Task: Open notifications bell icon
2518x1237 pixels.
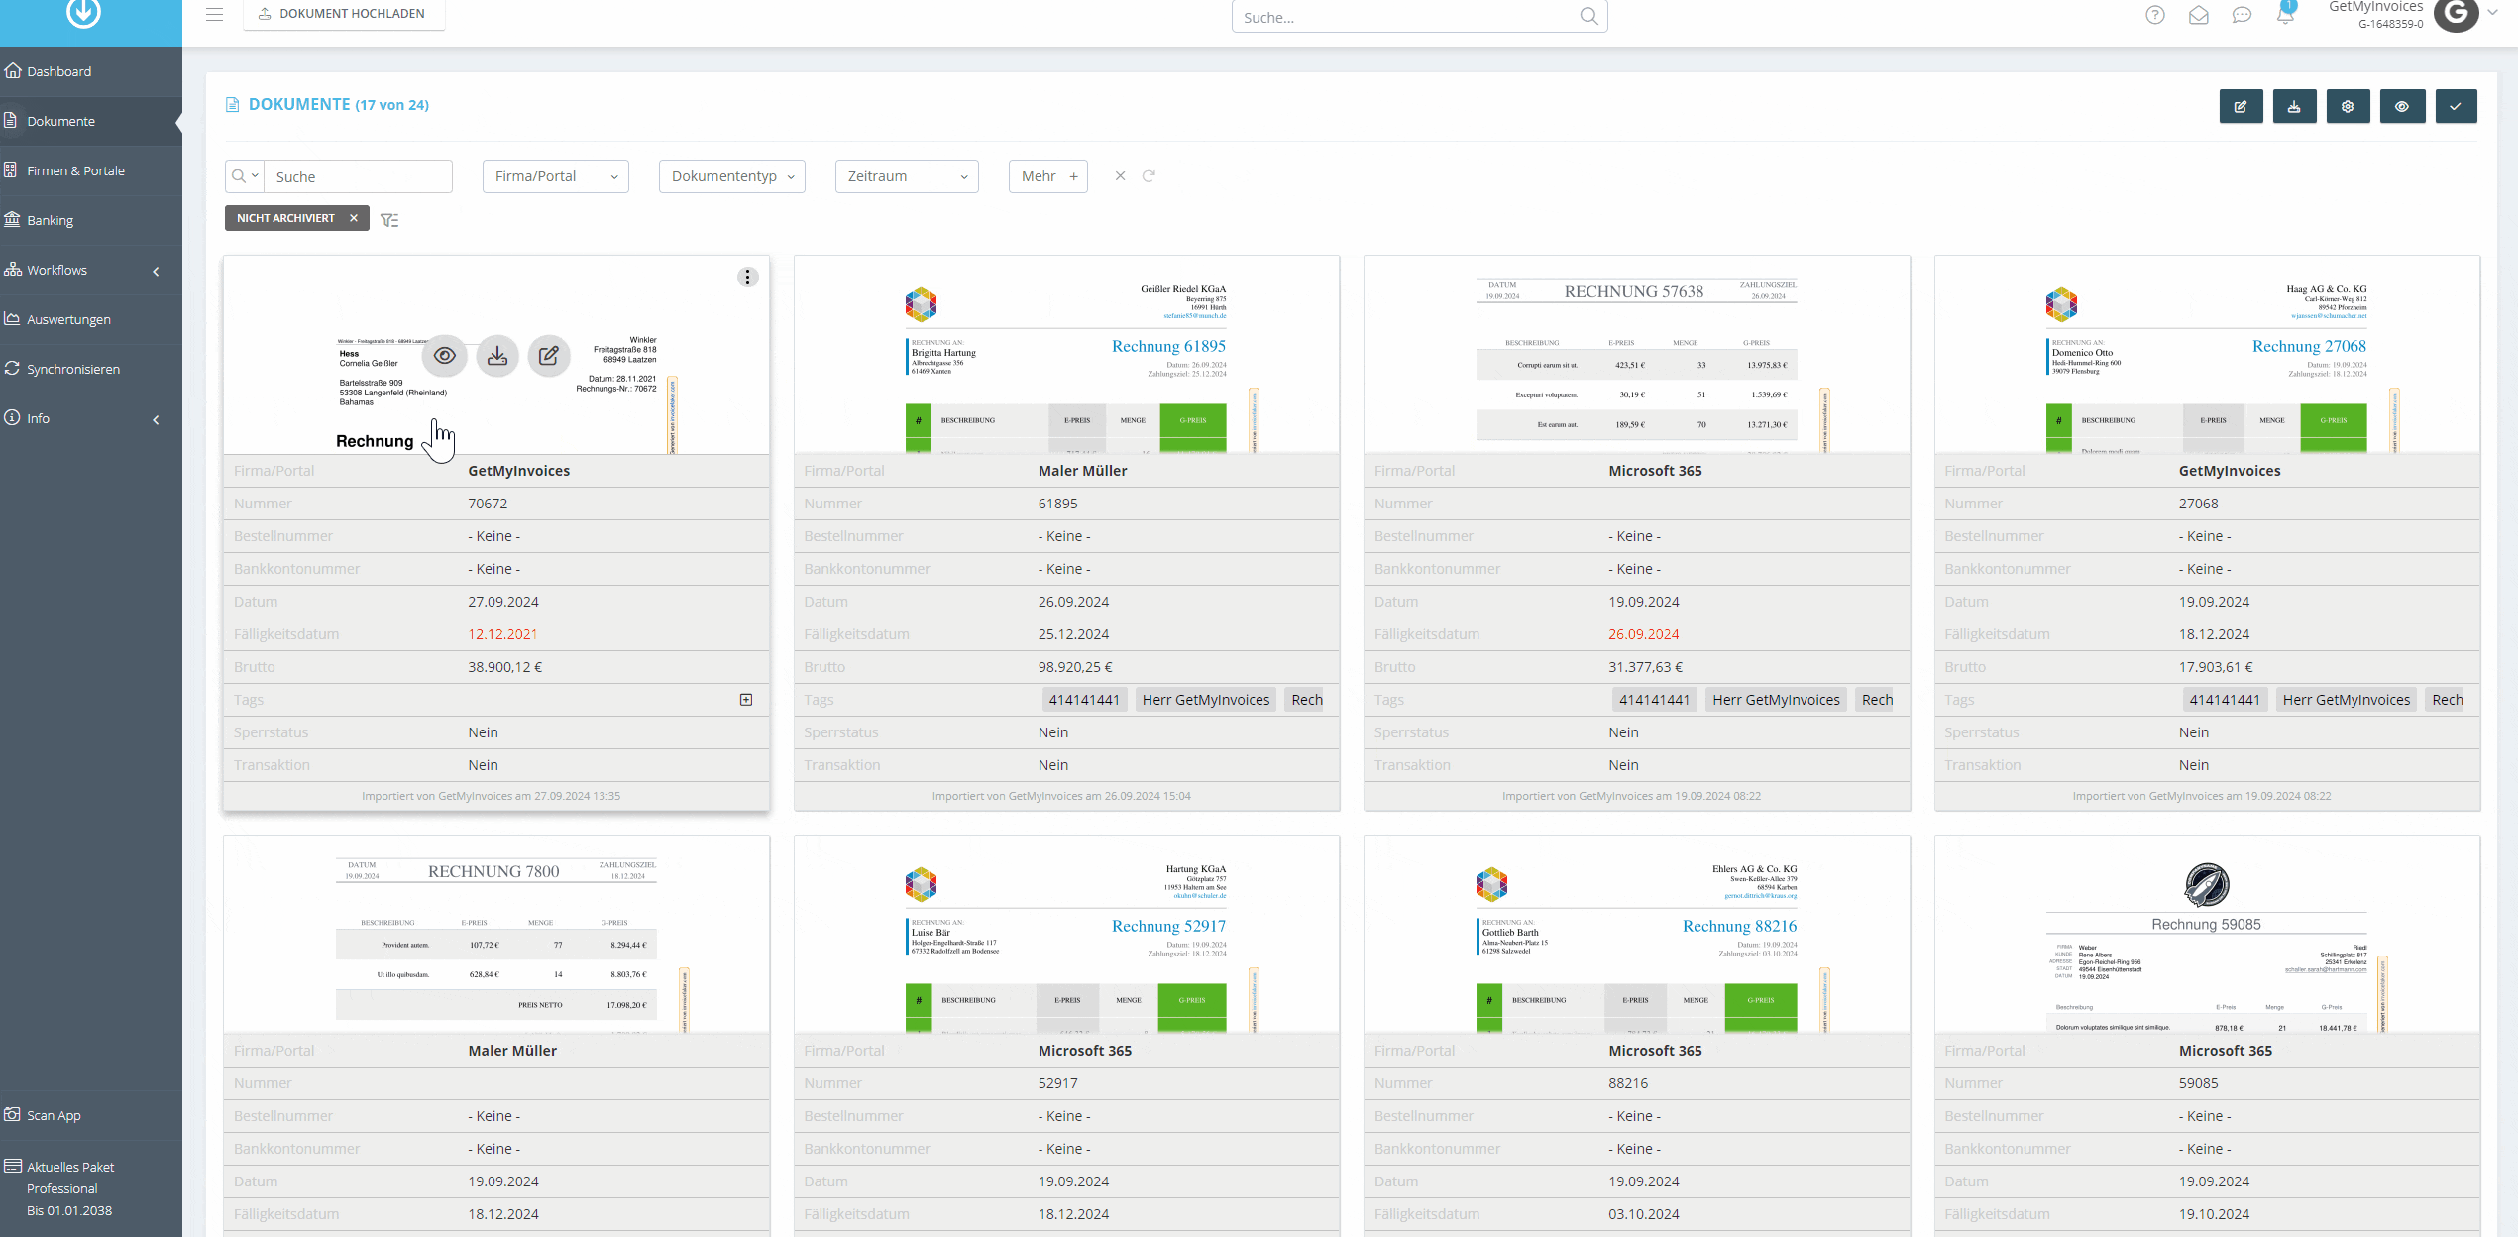Action: coord(2285,15)
